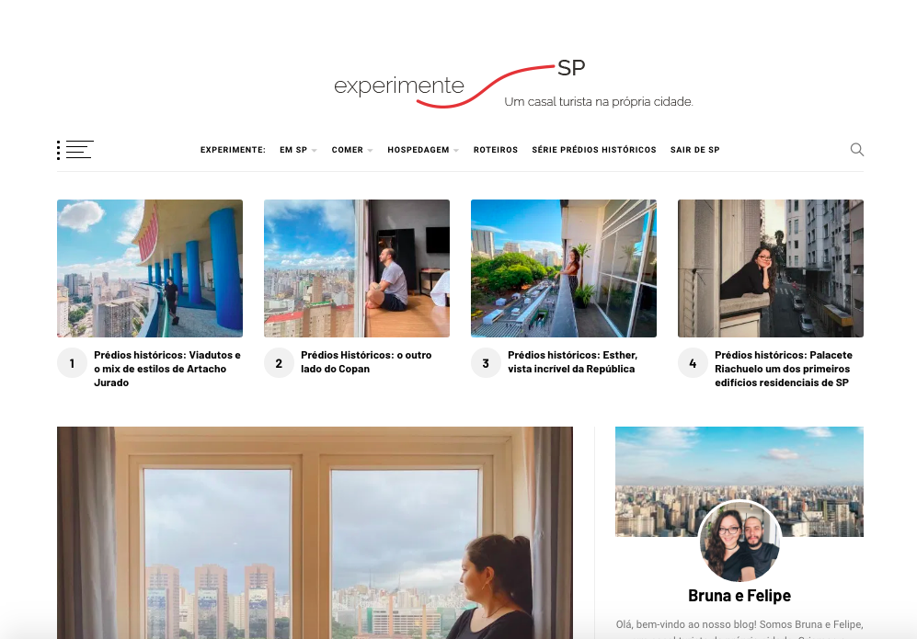Image resolution: width=917 pixels, height=639 pixels.
Task: Open the large featured window photo post
Action: pyautogui.click(x=315, y=532)
